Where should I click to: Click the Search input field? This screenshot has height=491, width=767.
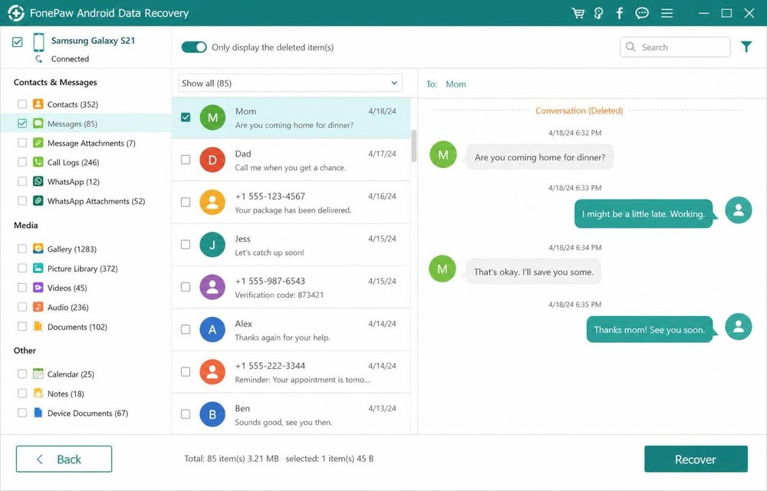tap(675, 47)
